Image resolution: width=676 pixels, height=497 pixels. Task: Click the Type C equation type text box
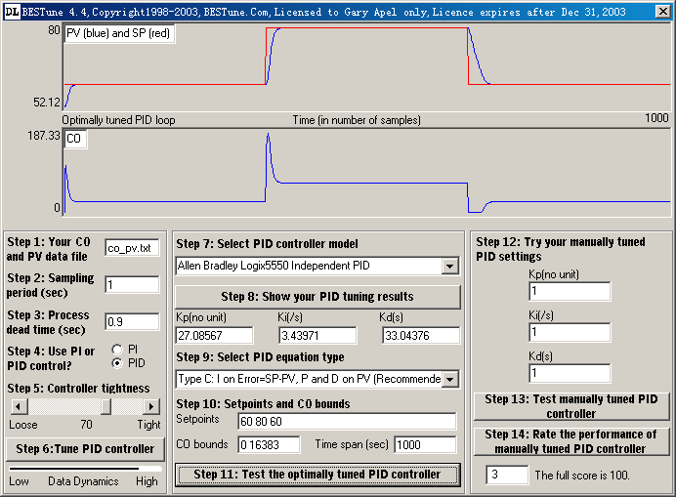coord(309,379)
